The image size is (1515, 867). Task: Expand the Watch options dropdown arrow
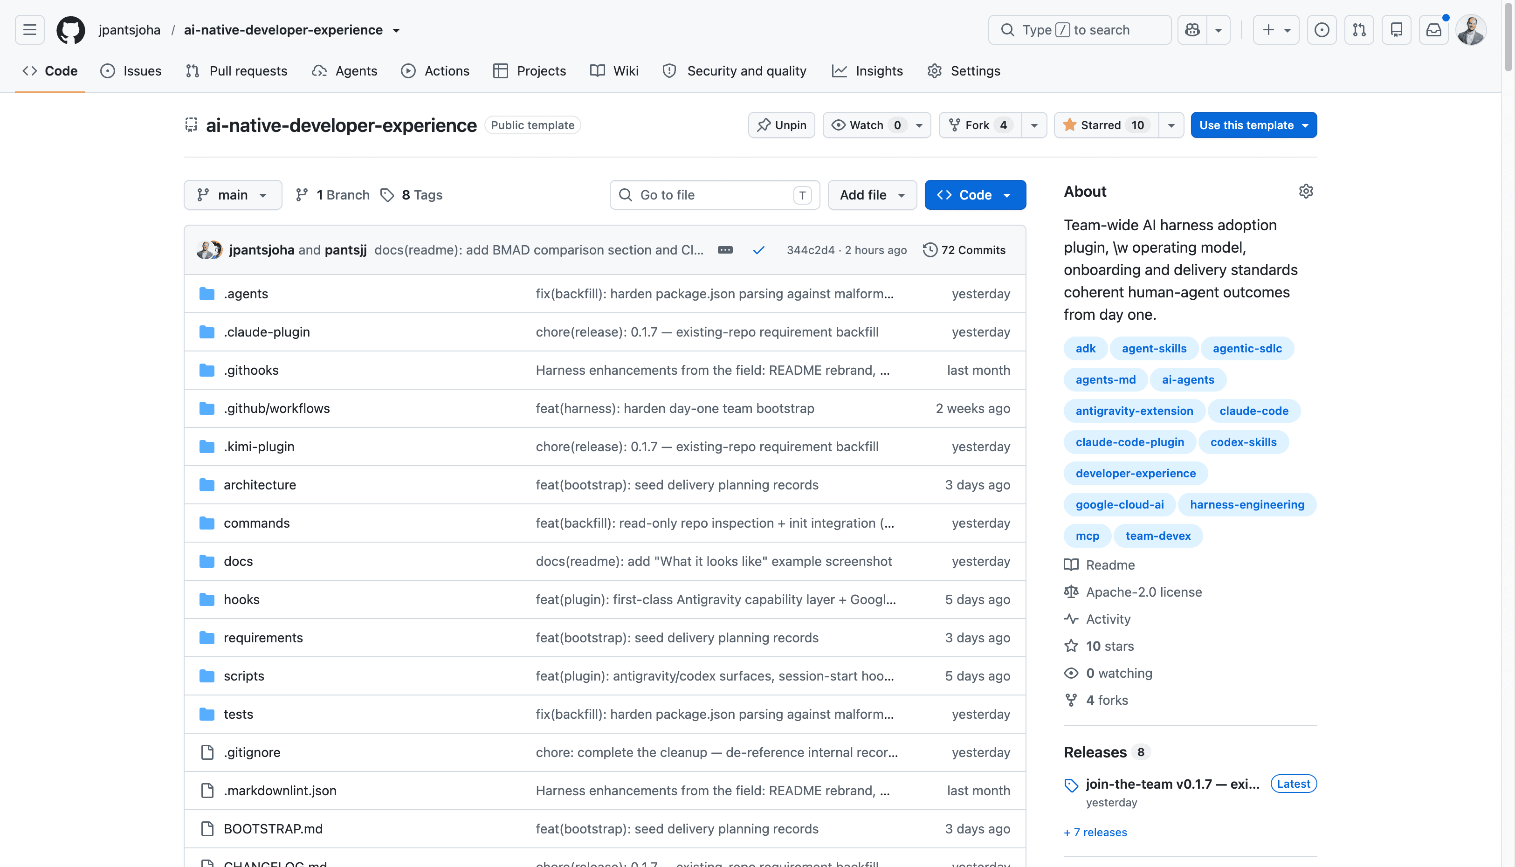(x=919, y=125)
